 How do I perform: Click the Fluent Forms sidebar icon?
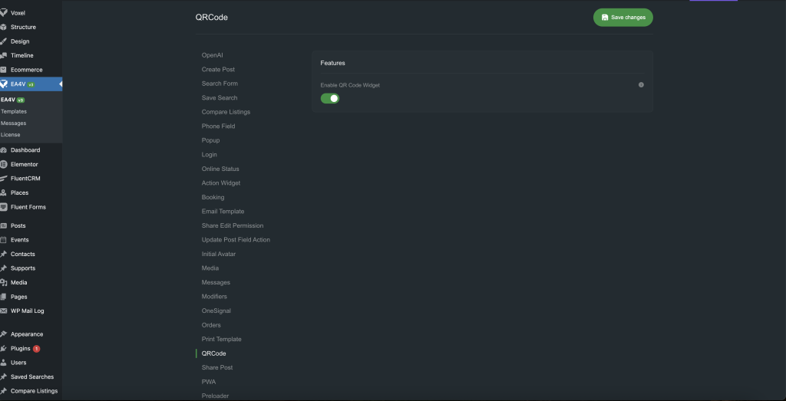click(4, 207)
